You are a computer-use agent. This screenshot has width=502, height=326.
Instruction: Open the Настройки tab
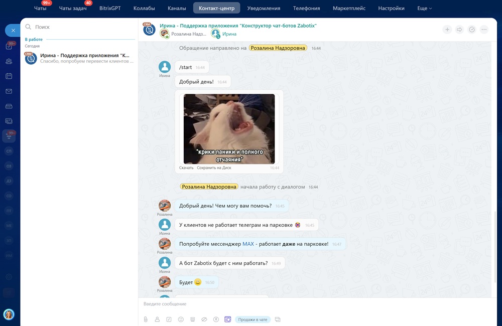tap(391, 9)
